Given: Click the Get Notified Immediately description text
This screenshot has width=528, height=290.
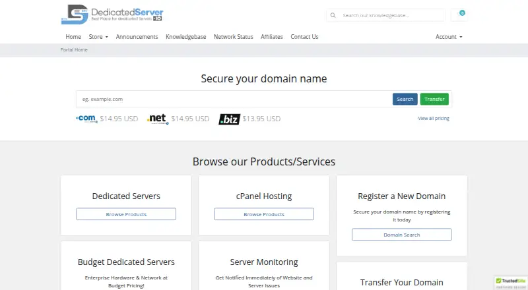Looking at the screenshot, I should click(x=264, y=281).
